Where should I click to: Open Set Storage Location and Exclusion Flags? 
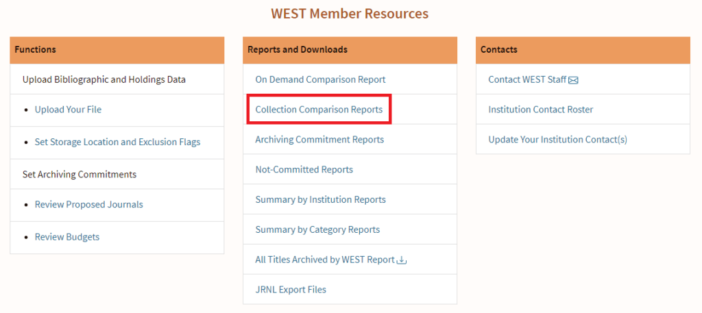(118, 142)
